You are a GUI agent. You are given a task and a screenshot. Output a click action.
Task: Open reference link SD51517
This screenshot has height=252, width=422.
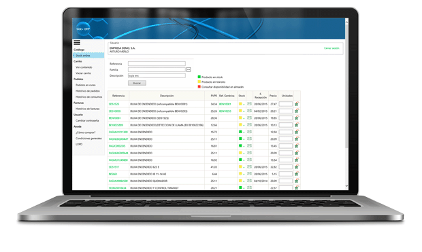(114, 167)
